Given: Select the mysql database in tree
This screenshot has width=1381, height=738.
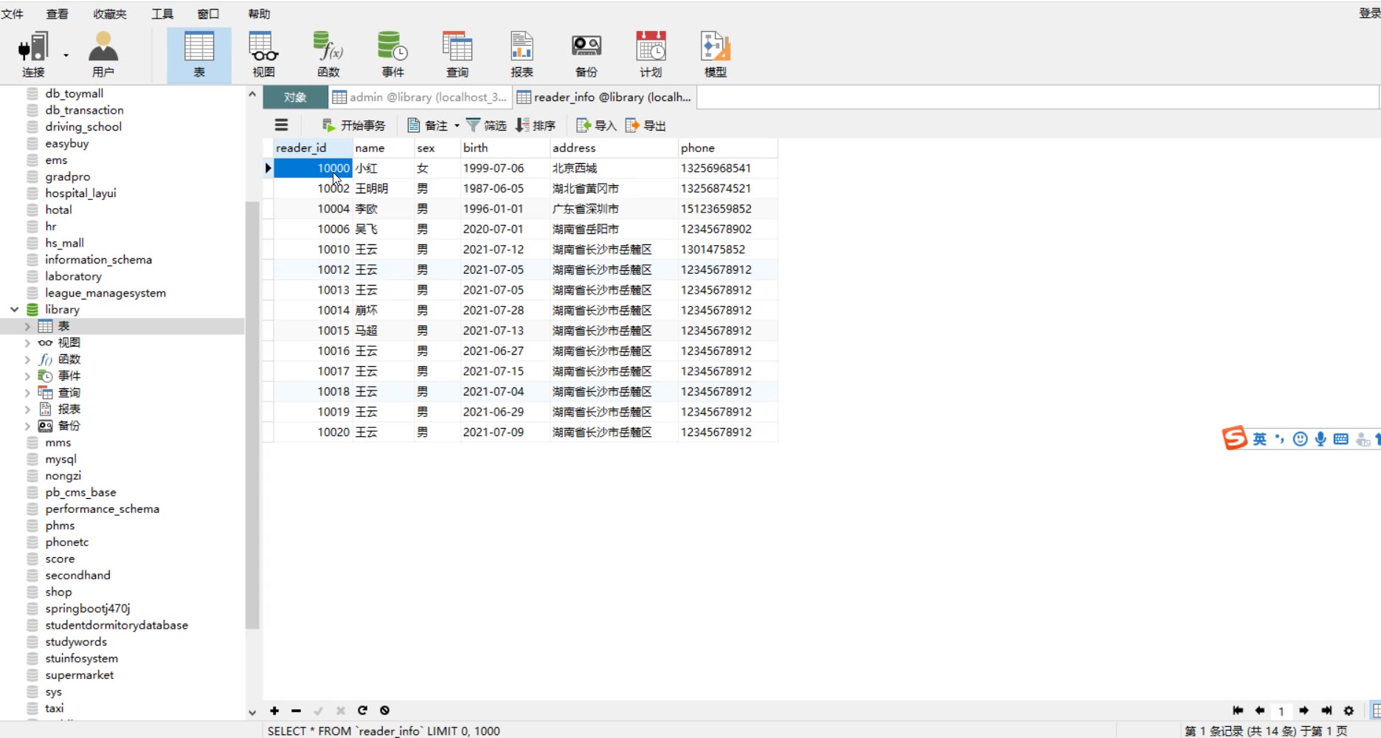Looking at the screenshot, I should (x=60, y=459).
